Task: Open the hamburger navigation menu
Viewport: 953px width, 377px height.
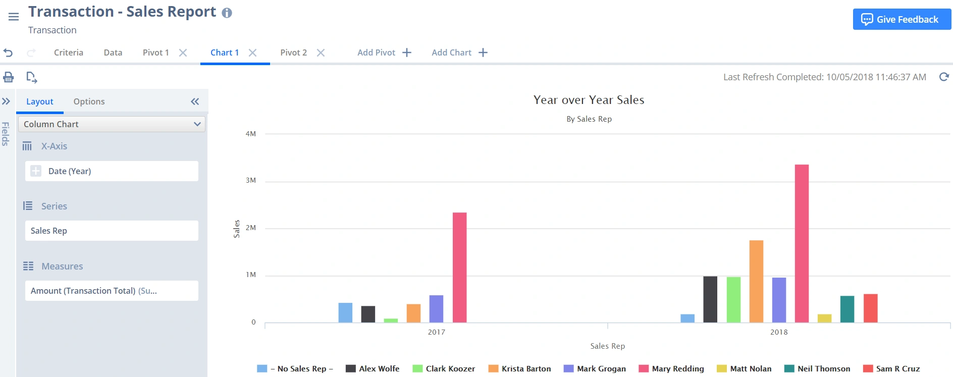Action: 14,17
